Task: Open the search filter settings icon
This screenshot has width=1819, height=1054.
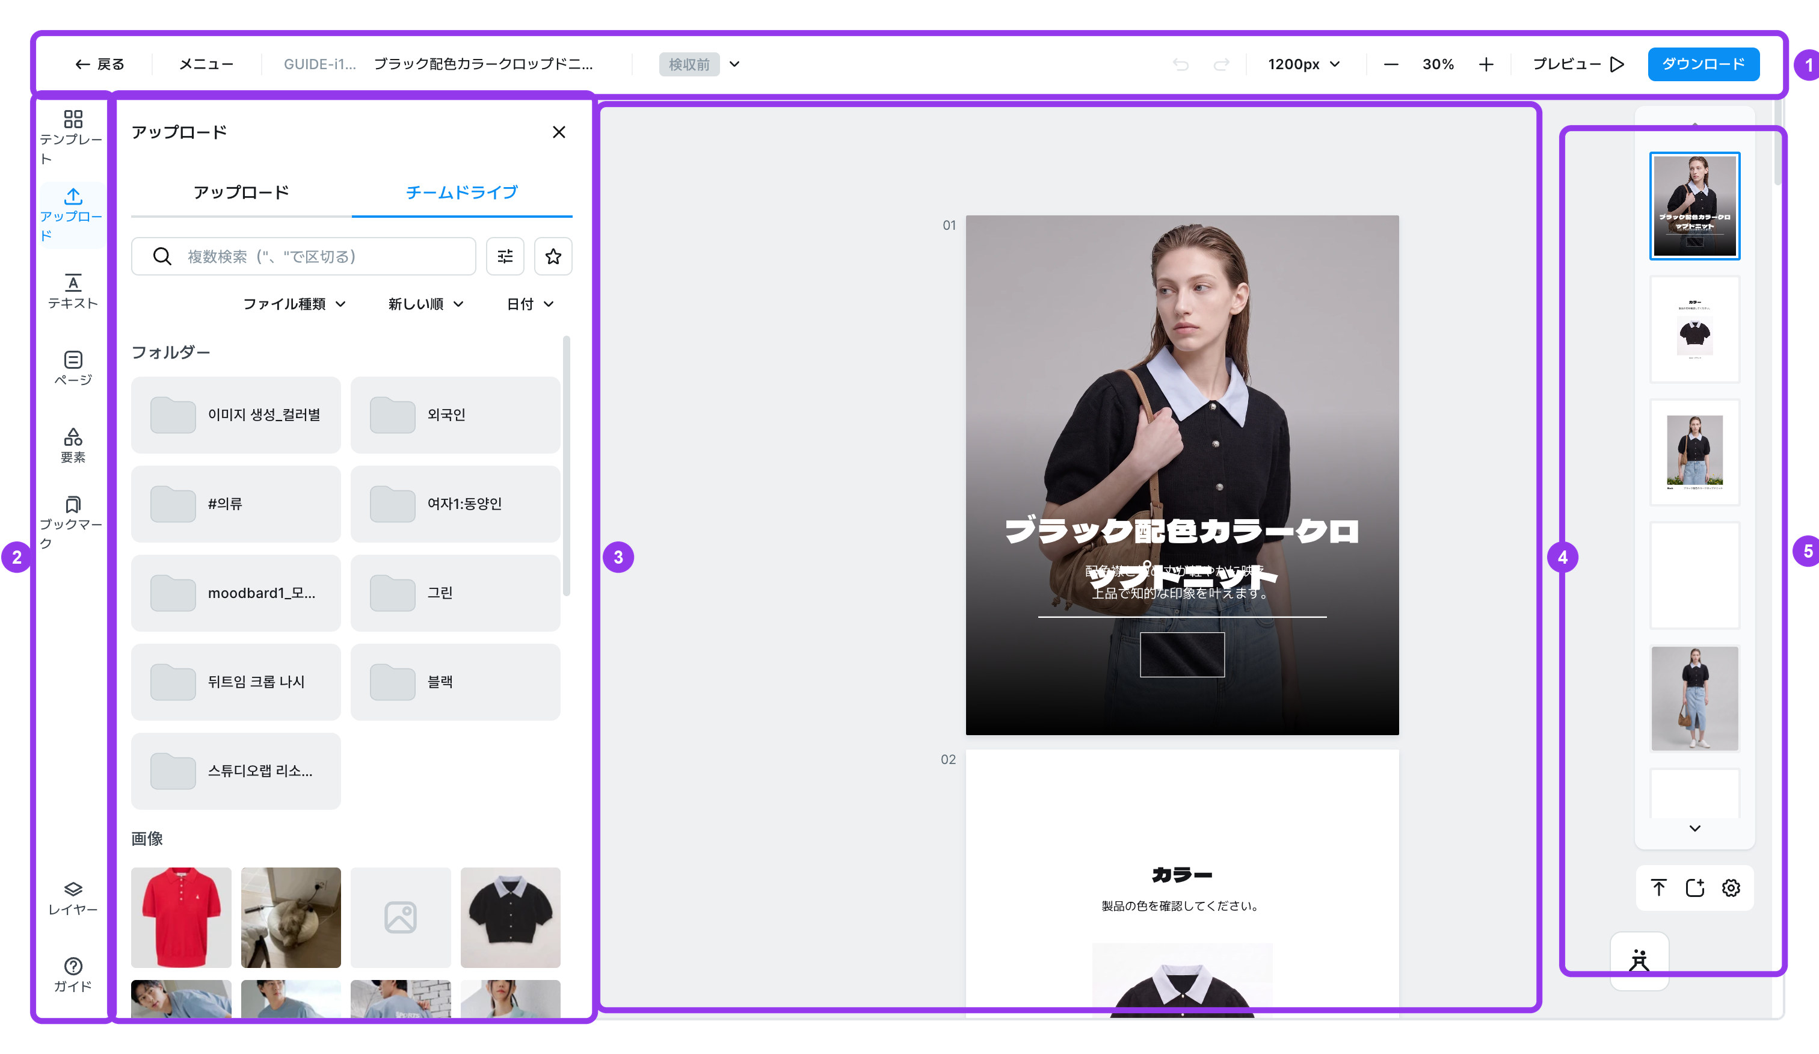Action: pos(505,256)
